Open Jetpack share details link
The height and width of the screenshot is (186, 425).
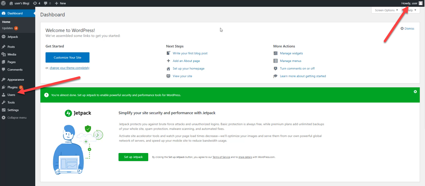[x=245, y=157]
